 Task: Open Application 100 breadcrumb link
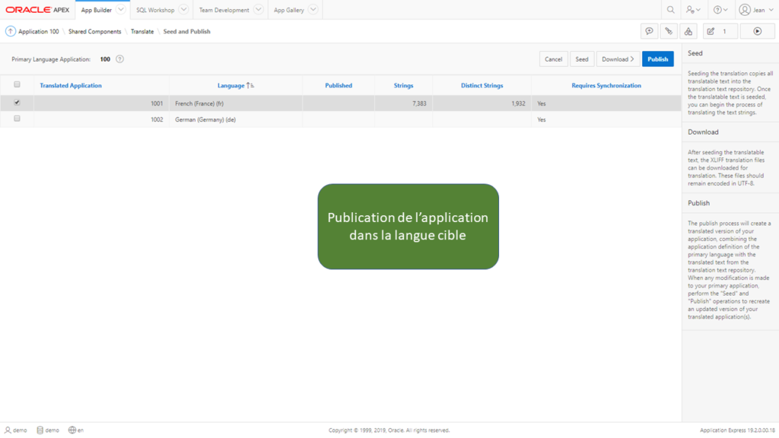tap(38, 31)
